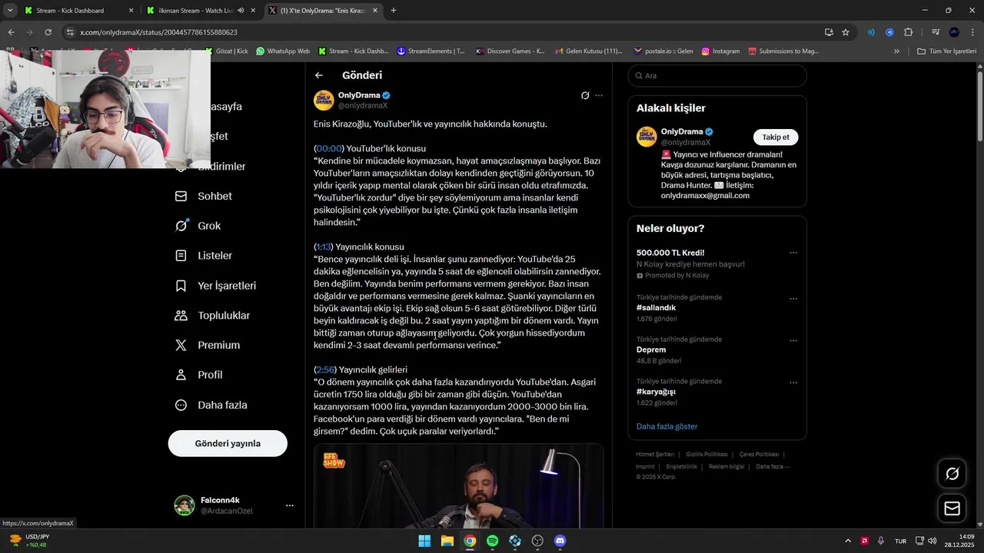Viewport: 984px width, 553px height.
Task: Open the Gizlilik Politikası footer link
Action: (706, 455)
